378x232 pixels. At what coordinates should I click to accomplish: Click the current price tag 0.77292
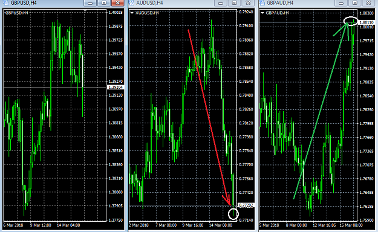tap(246, 205)
